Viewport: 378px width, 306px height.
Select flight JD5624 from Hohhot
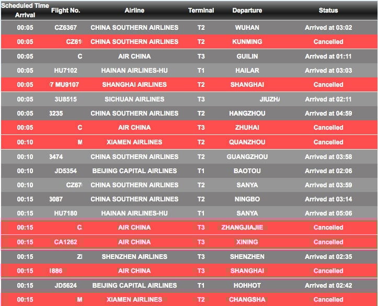pos(189,285)
